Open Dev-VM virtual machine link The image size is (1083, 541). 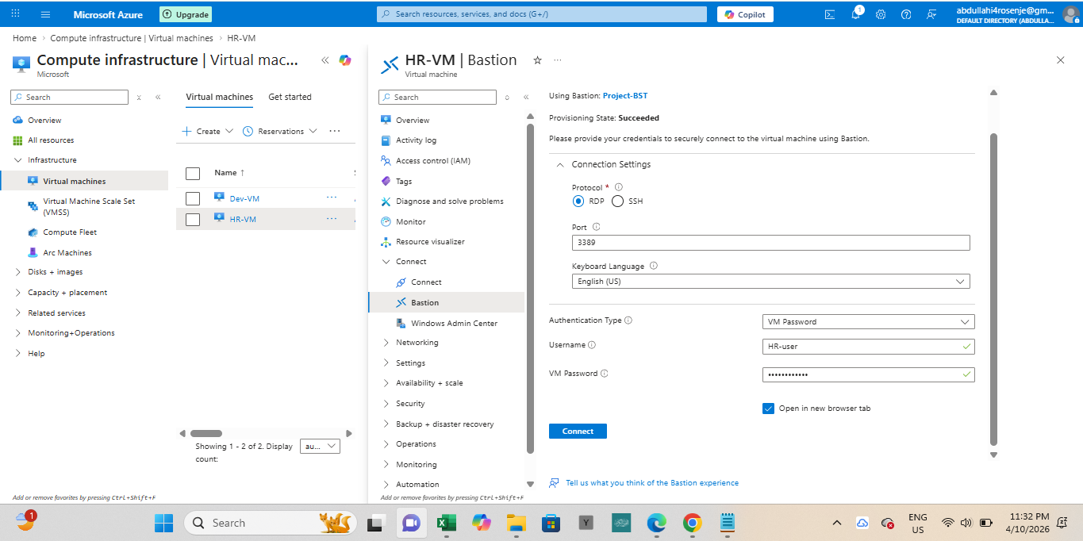pos(244,198)
